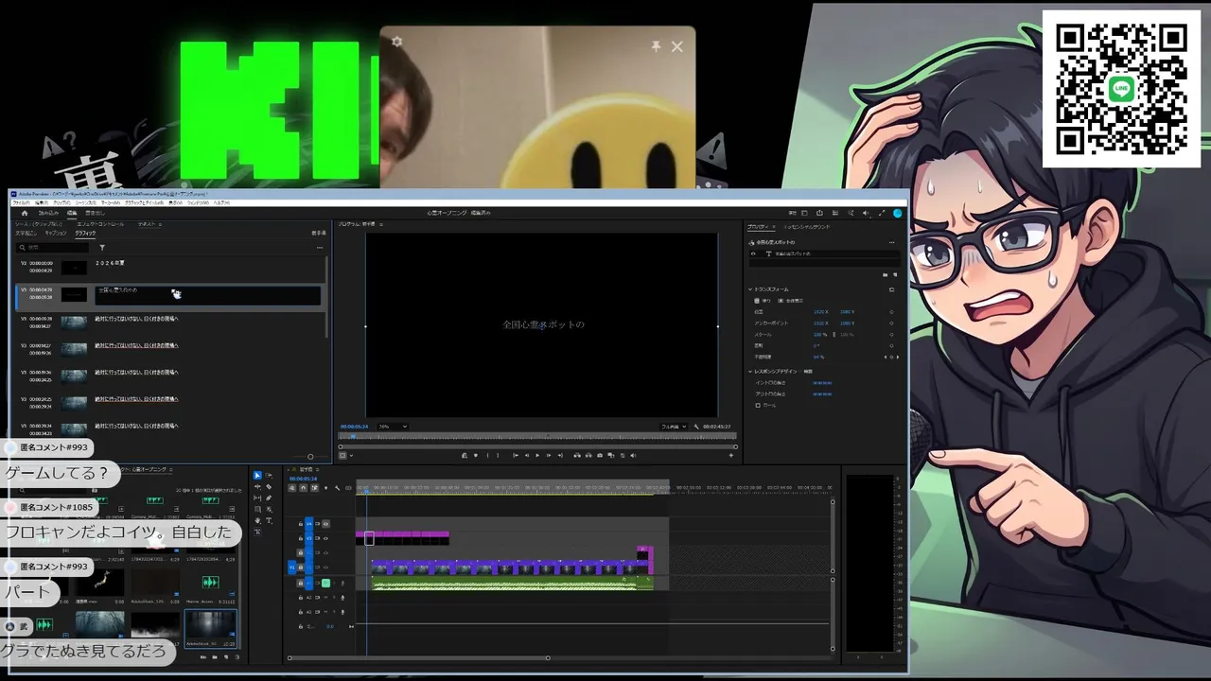This screenshot has width=1211, height=681.
Task: Toggle visibility of track V4
Action: coord(325,523)
